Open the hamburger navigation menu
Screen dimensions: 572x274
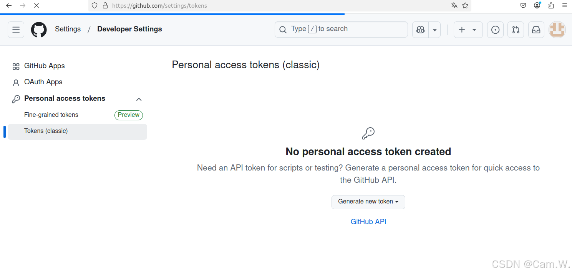pos(16,30)
